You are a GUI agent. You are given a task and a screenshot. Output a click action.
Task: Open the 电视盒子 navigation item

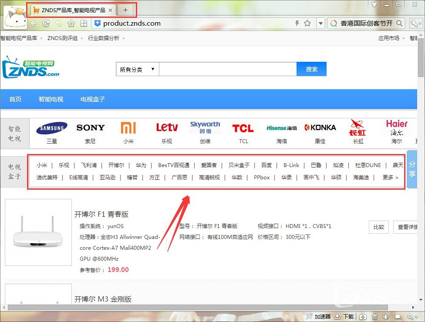pyautogui.click(x=93, y=99)
